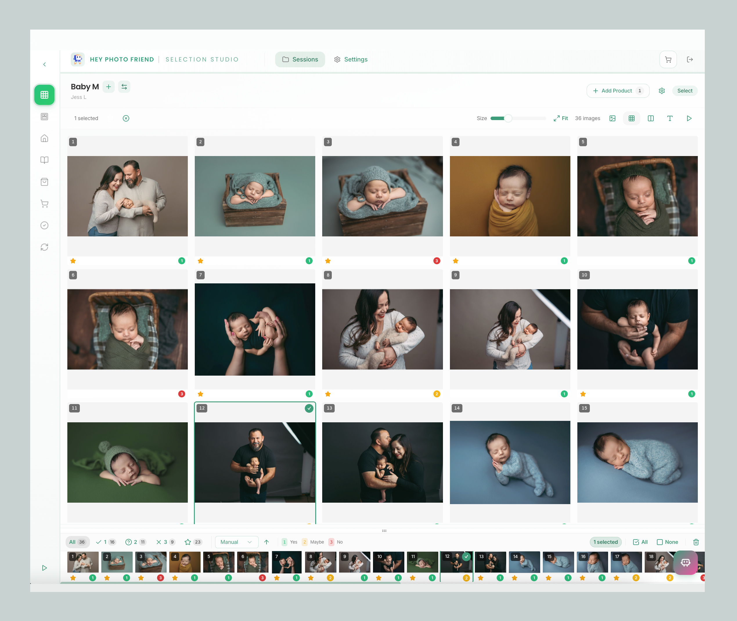Toggle sort direction arrow next to Manual
This screenshot has width=737, height=621.
point(266,542)
